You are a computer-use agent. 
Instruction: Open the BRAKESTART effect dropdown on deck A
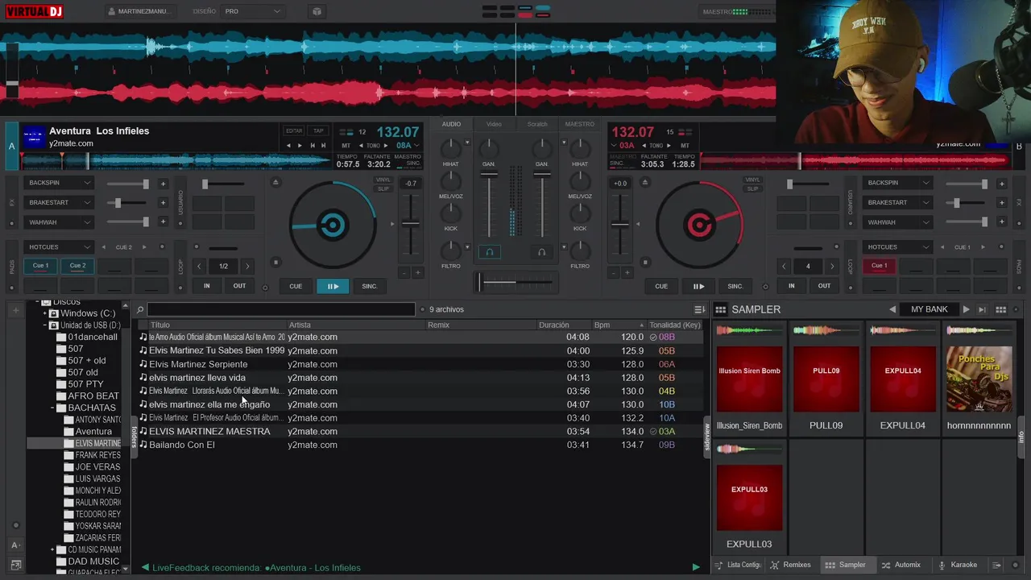(x=59, y=202)
